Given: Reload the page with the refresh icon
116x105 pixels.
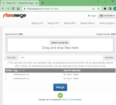Looking at the screenshot, I should coord(13,9).
